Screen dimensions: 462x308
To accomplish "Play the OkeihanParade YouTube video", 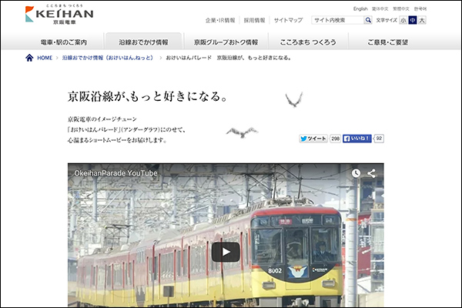I will [226, 252].
